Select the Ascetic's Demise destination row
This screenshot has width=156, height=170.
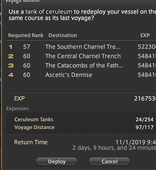(81, 75)
